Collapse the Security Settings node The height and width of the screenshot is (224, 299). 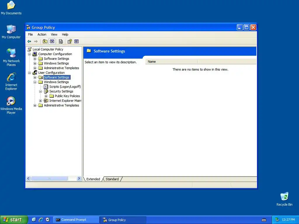tap(40, 91)
